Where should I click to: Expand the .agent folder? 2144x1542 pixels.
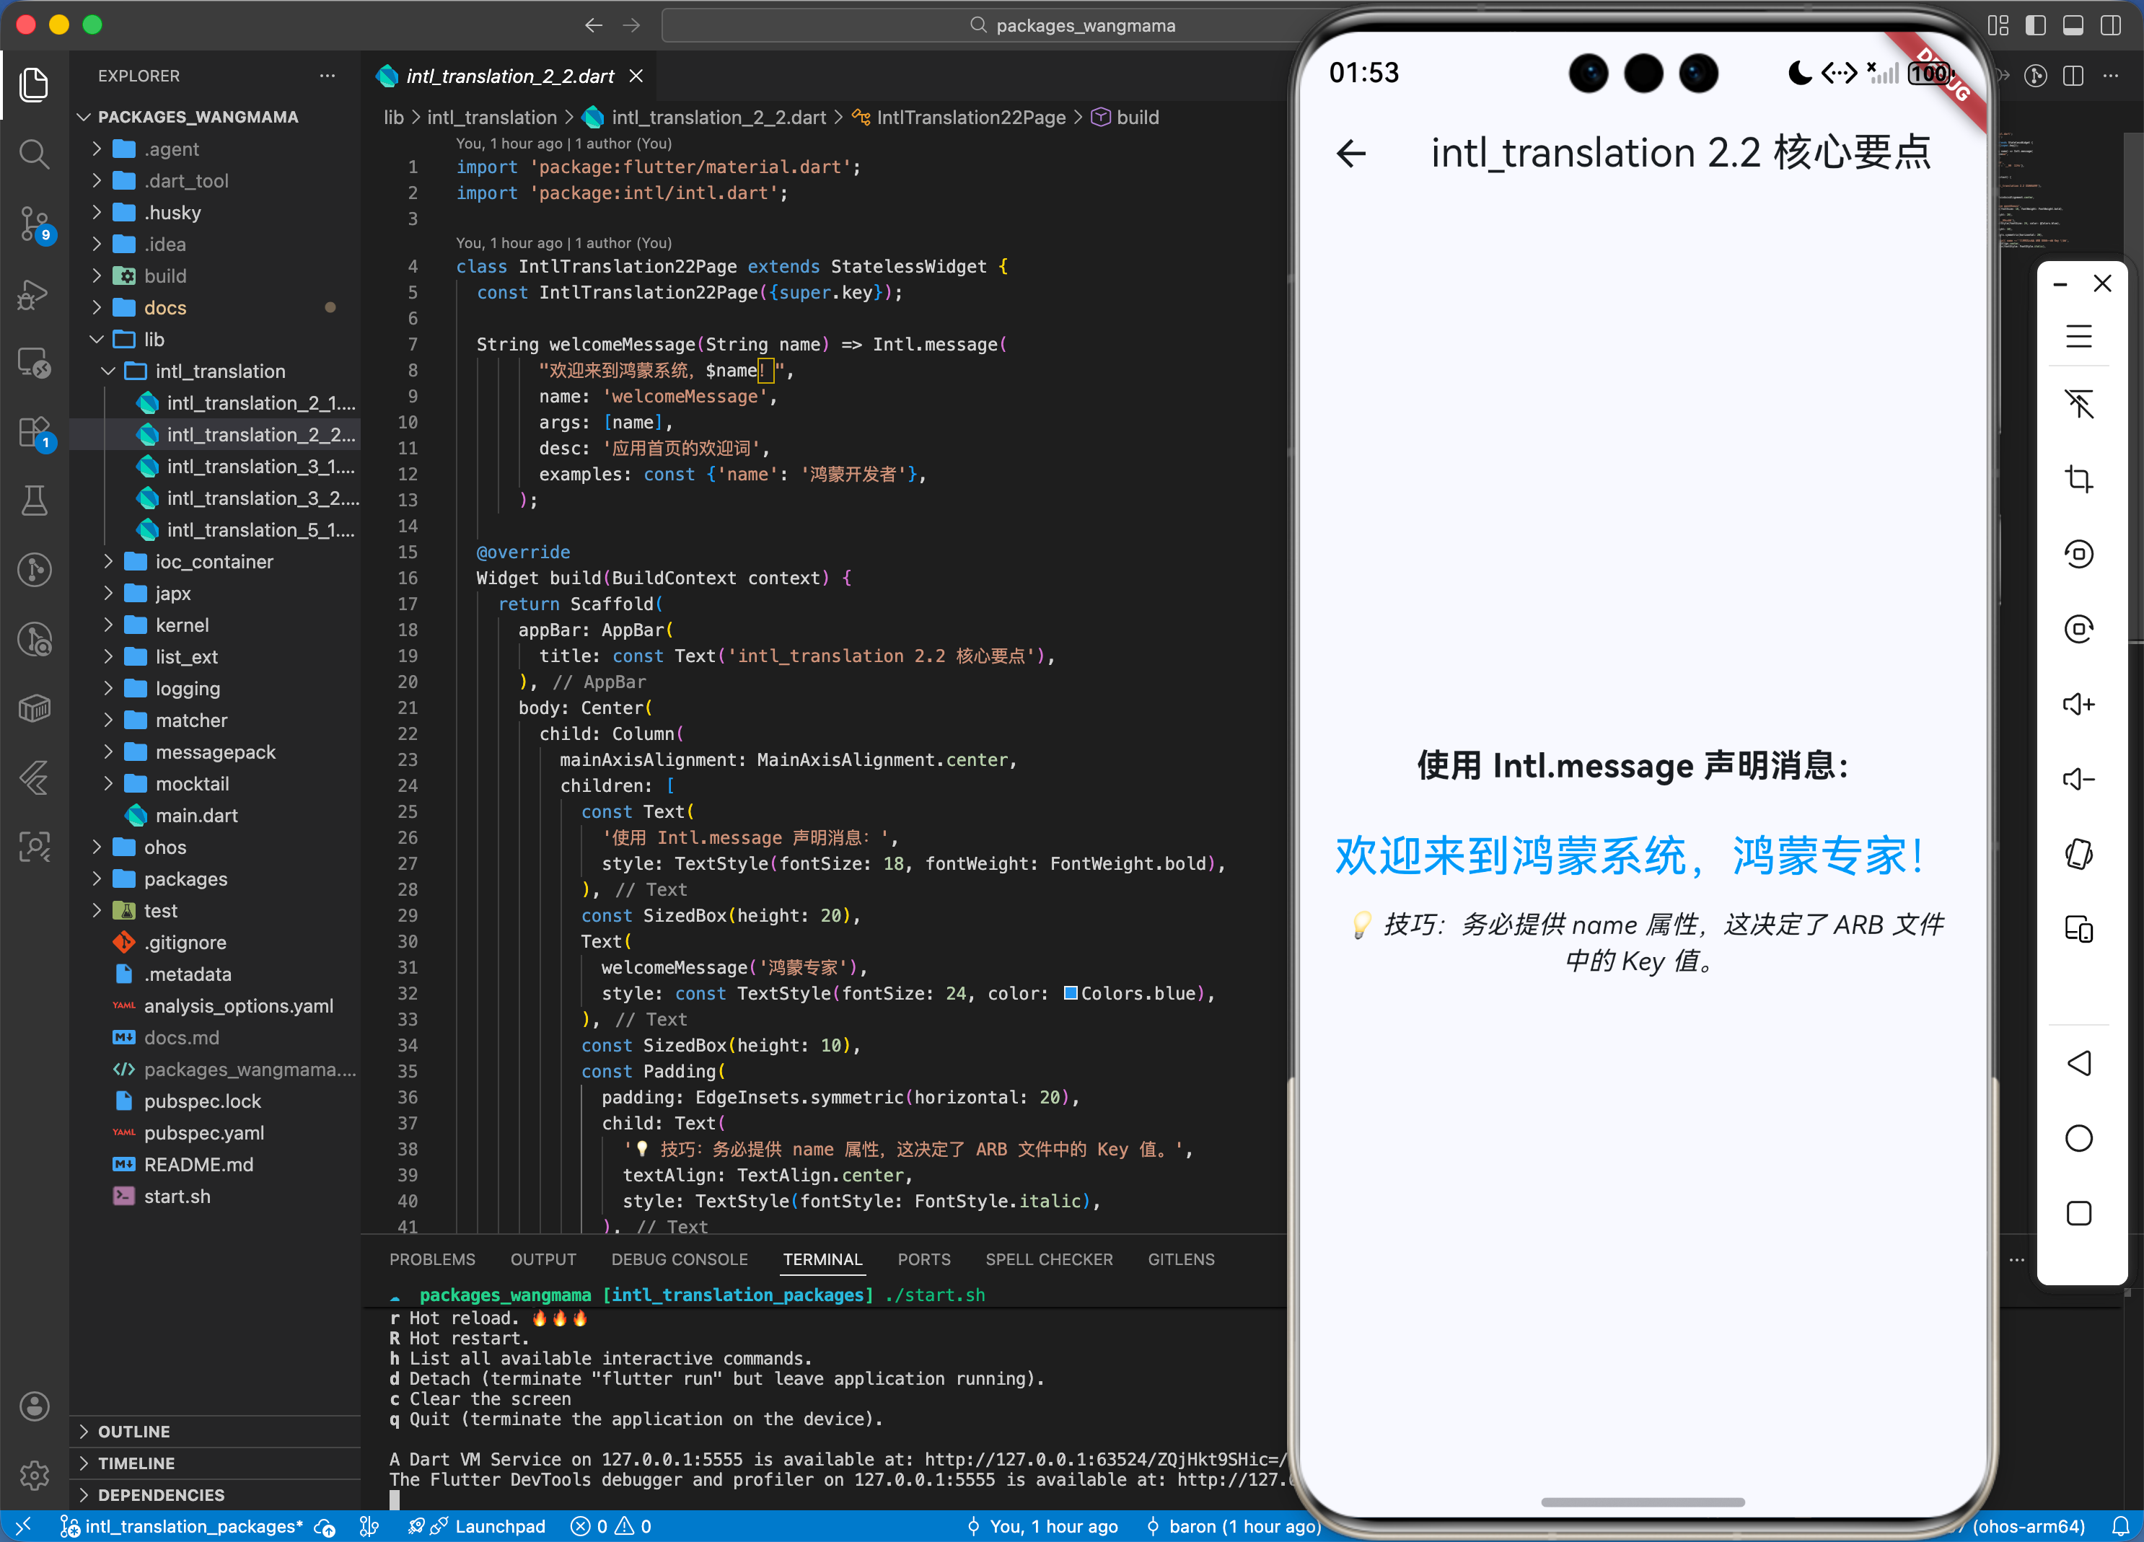click(216, 149)
